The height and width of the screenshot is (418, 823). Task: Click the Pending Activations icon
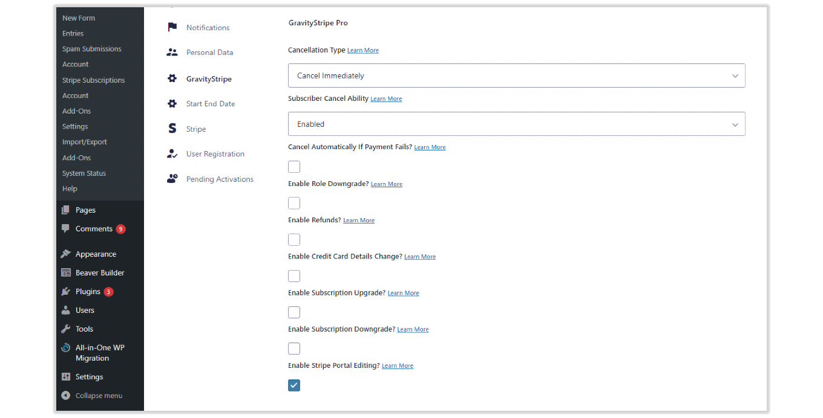pos(172,179)
